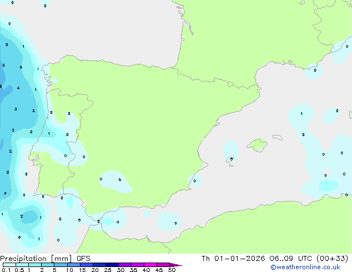
Task: Click the above-50 arrow tip of legend
Action: [x=176, y=265]
